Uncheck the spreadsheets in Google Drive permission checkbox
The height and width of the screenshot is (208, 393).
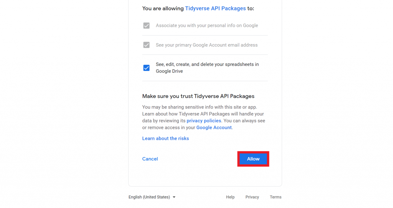[x=146, y=68]
